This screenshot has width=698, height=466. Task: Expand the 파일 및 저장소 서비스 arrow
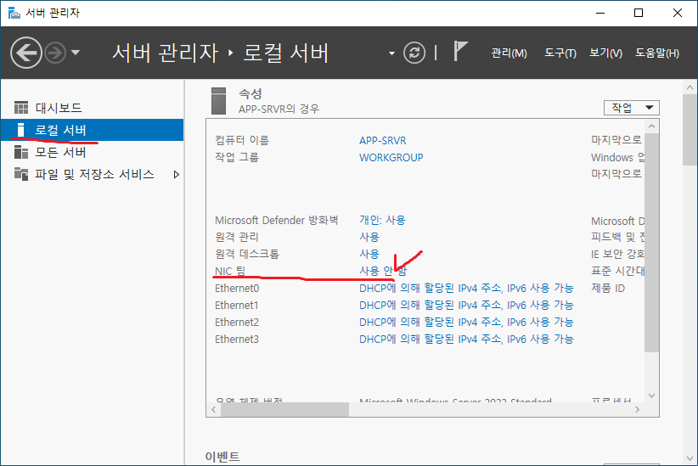tap(177, 175)
